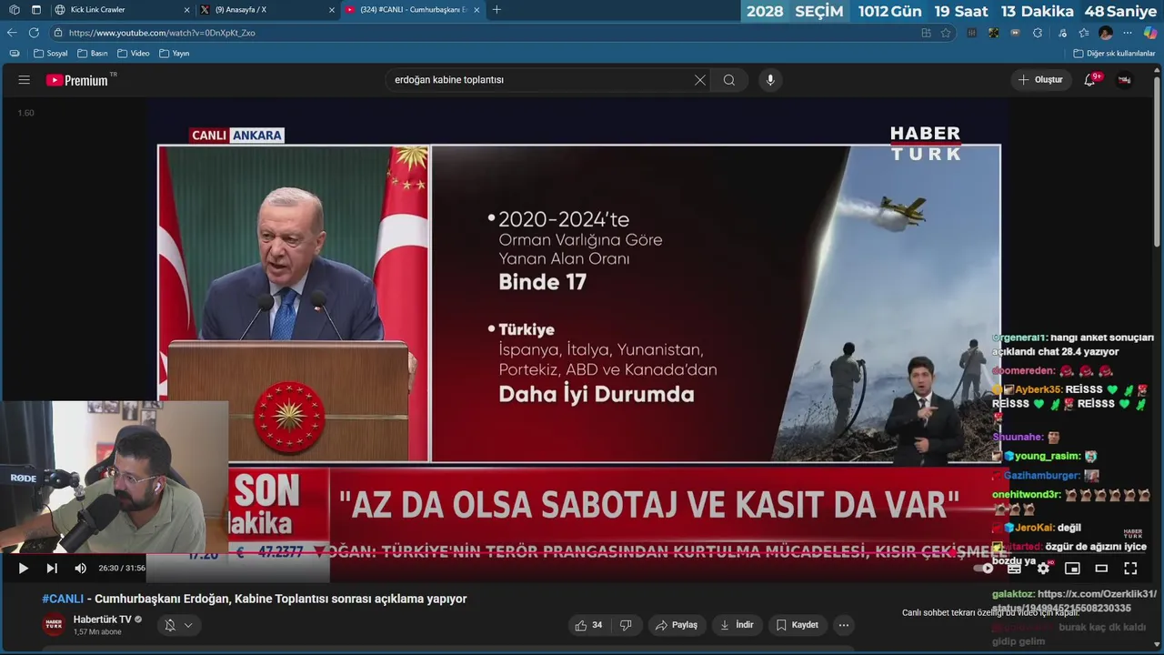
Task: Open the player settings gear
Action: tap(1043, 569)
